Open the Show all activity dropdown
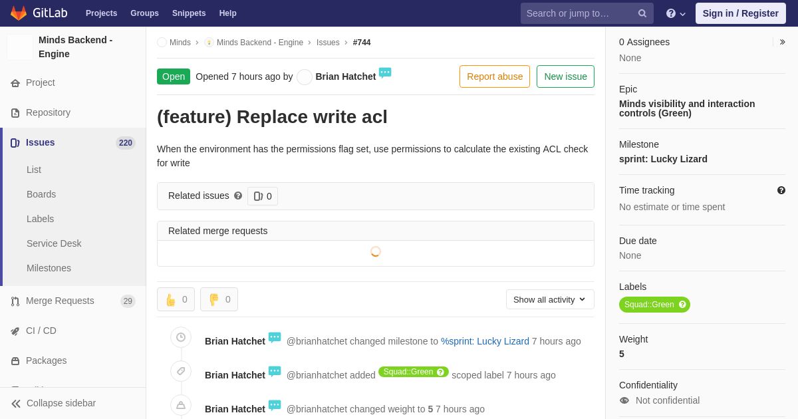 (x=550, y=299)
